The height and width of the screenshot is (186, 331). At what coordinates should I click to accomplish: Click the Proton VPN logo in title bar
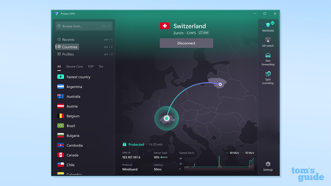(x=56, y=14)
